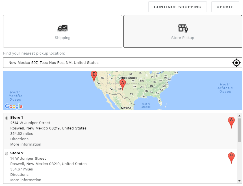The width and height of the screenshot is (243, 186).
Task: Select the Store 2 radio button
Action: tap(7, 153)
